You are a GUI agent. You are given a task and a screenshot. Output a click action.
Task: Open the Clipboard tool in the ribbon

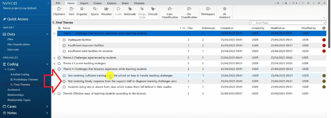[59, 11]
